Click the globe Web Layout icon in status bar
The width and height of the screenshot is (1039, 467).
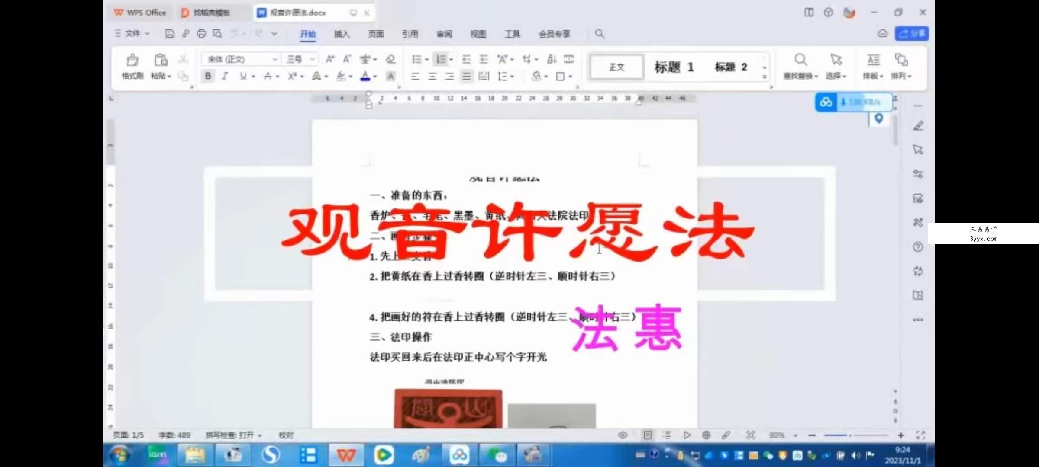tap(707, 435)
